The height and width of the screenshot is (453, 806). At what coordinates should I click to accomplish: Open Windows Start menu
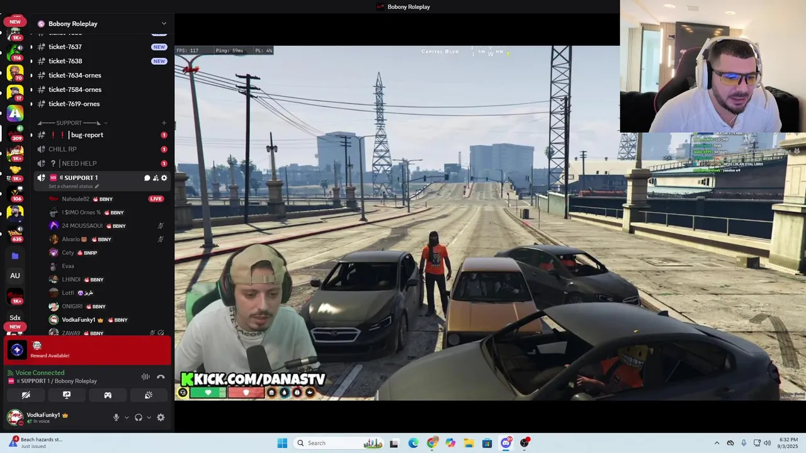[x=282, y=443]
